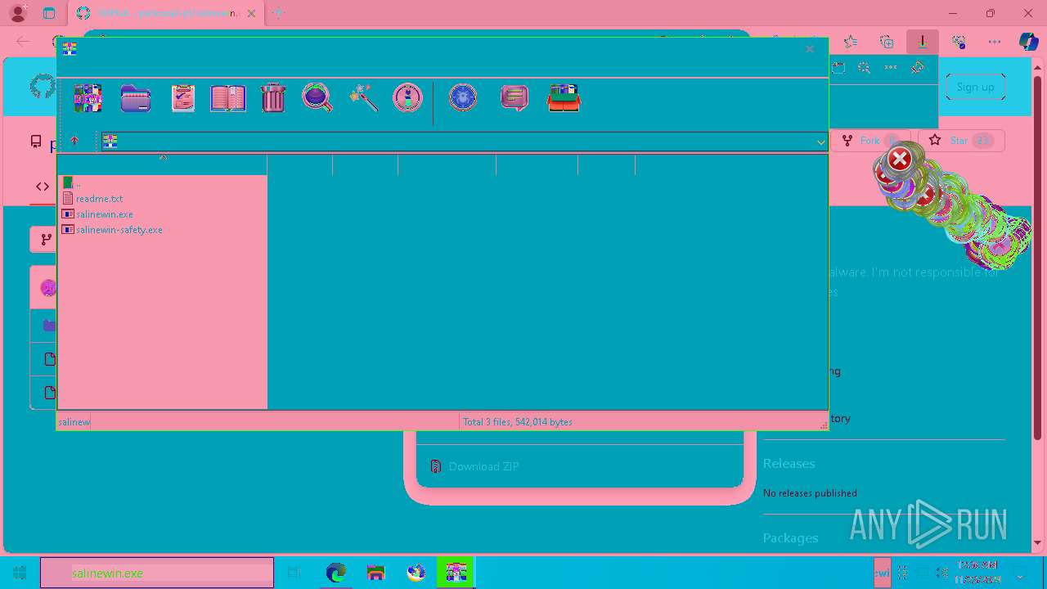Click the Test archive clipboard icon

click(x=182, y=98)
